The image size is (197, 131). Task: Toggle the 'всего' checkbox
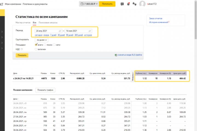tap(36, 44)
